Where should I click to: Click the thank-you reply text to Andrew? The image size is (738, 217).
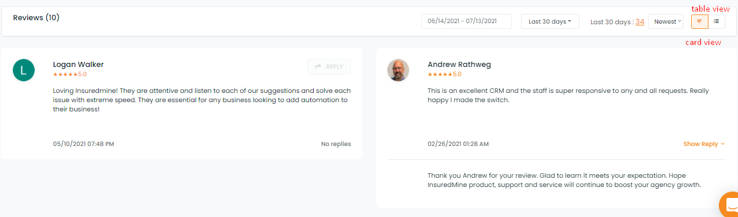[x=564, y=180]
